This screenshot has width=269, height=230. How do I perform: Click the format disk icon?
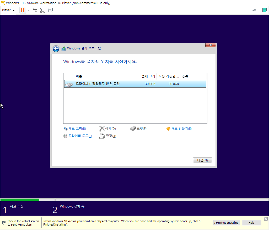tap(133, 128)
